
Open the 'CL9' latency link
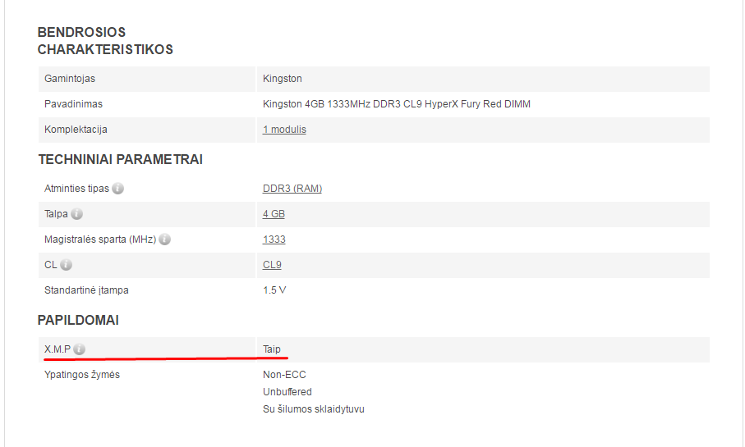click(x=272, y=265)
